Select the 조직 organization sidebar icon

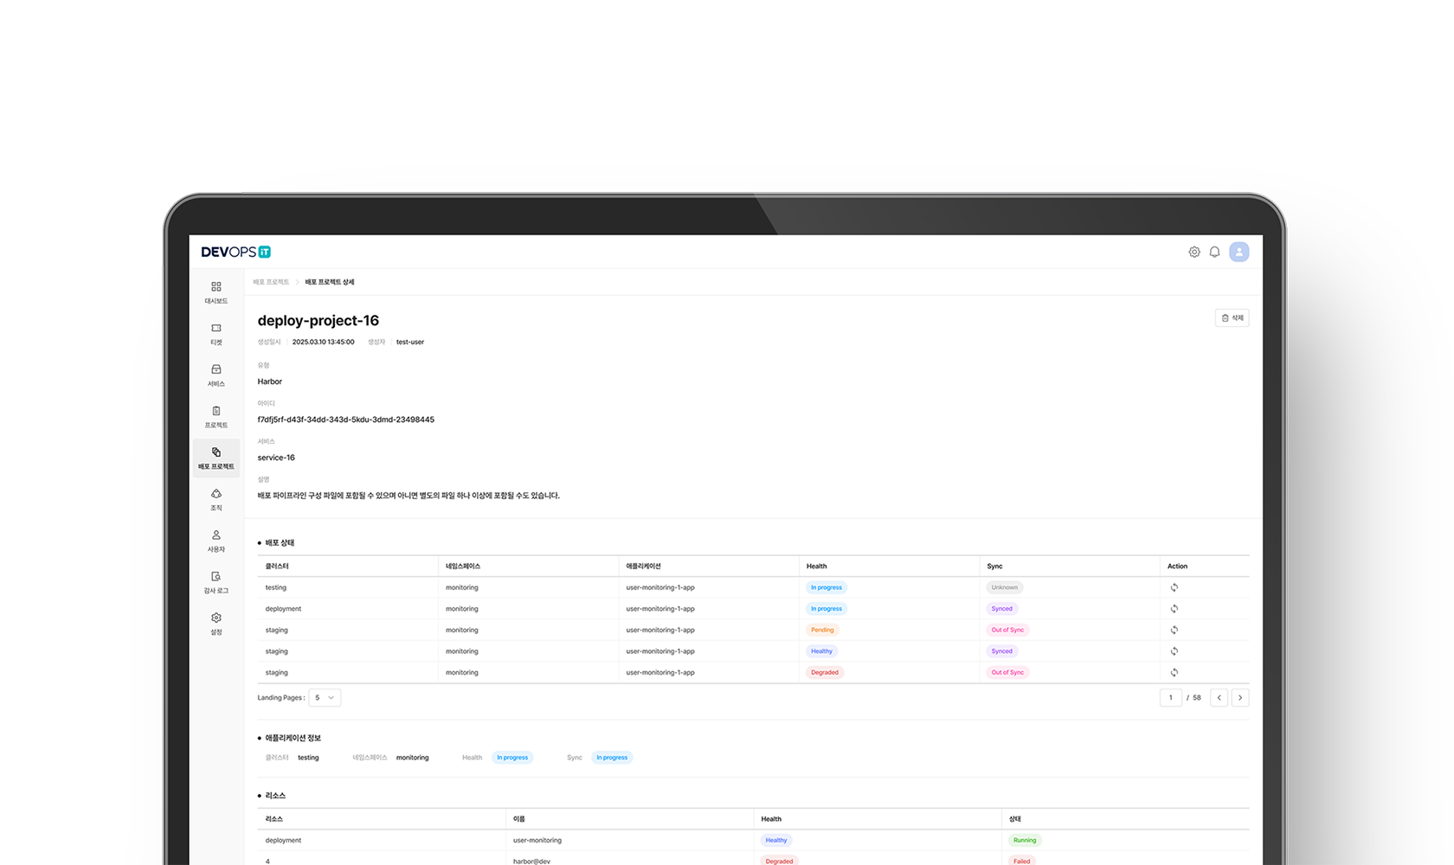click(216, 499)
